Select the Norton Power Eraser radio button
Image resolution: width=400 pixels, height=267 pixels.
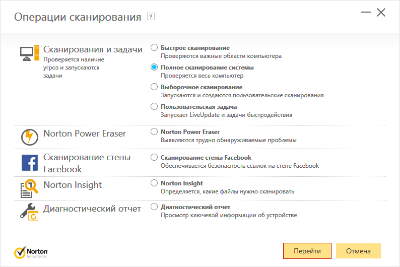point(154,131)
